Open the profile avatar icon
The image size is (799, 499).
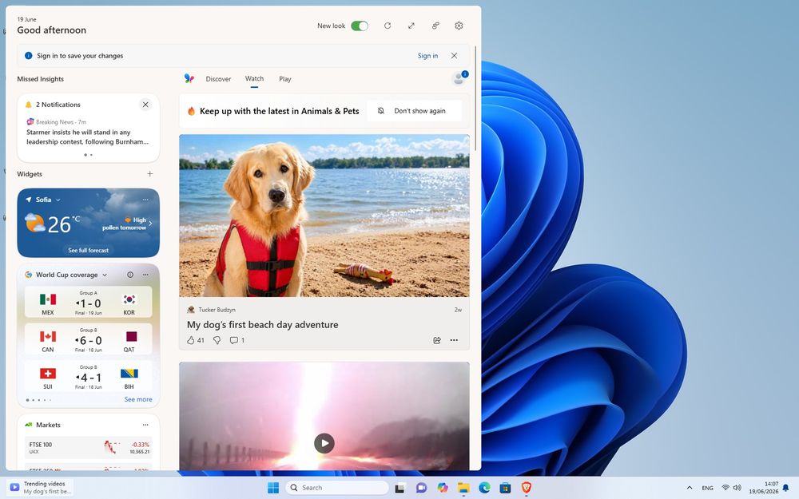coord(459,78)
